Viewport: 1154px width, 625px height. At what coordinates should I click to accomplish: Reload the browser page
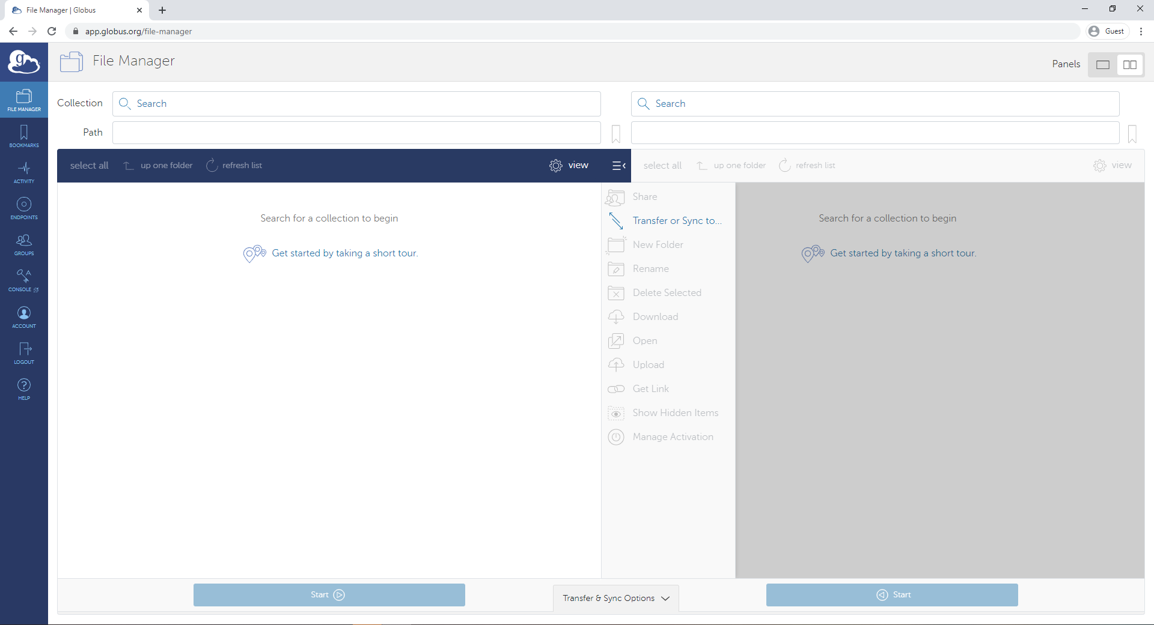click(52, 31)
